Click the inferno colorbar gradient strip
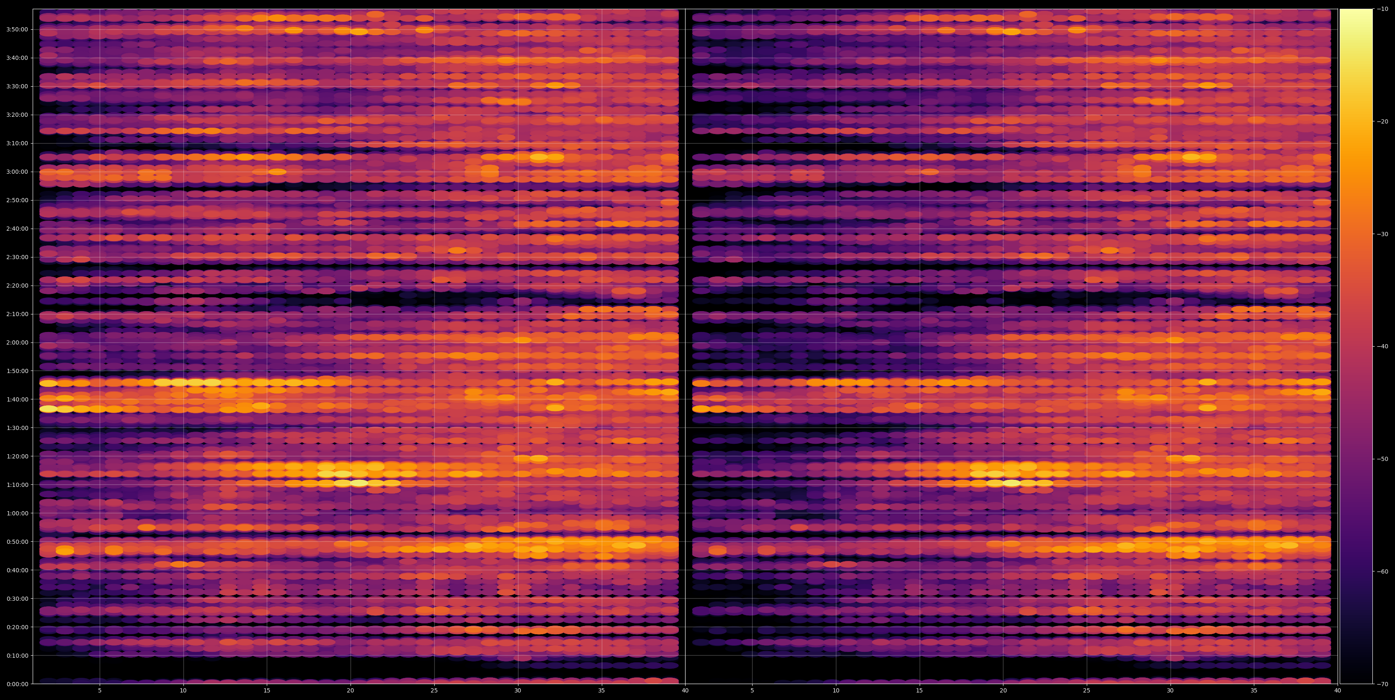Screen dimensions: 1395x700 1356,347
